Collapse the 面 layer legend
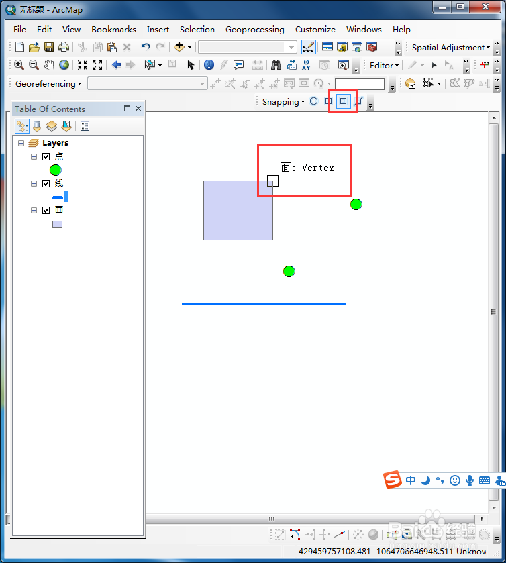506x563 pixels. click(34, 211)
